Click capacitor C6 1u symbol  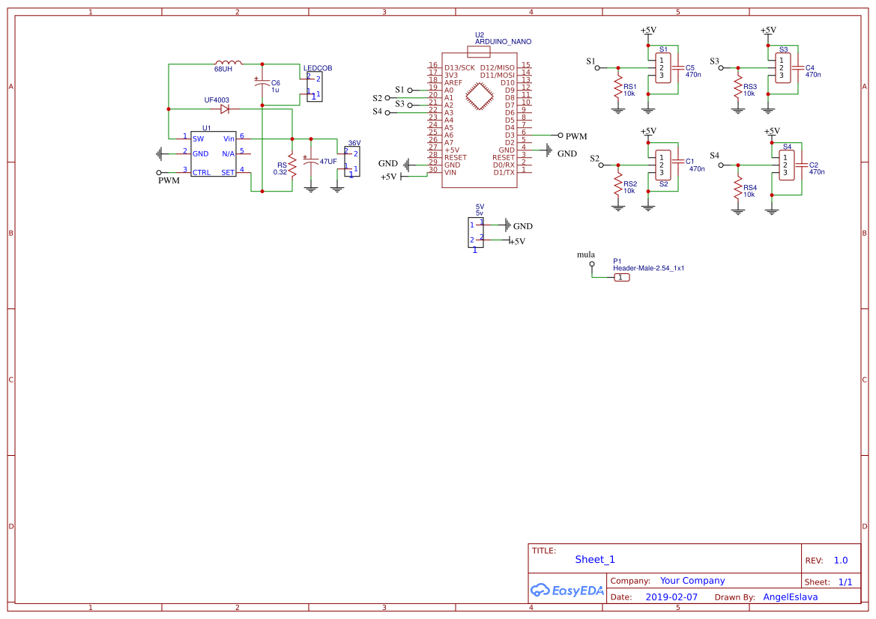tap(262, 82)
